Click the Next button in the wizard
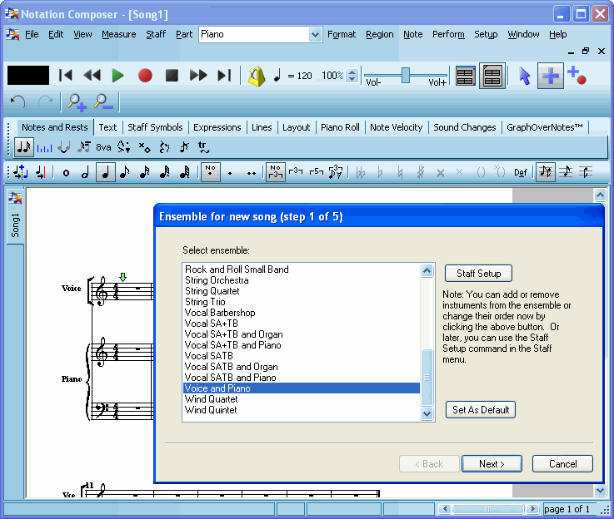Image resolution: width=614 pixels, height=519 pixels. pyautogui.click(x=492, y=464)
